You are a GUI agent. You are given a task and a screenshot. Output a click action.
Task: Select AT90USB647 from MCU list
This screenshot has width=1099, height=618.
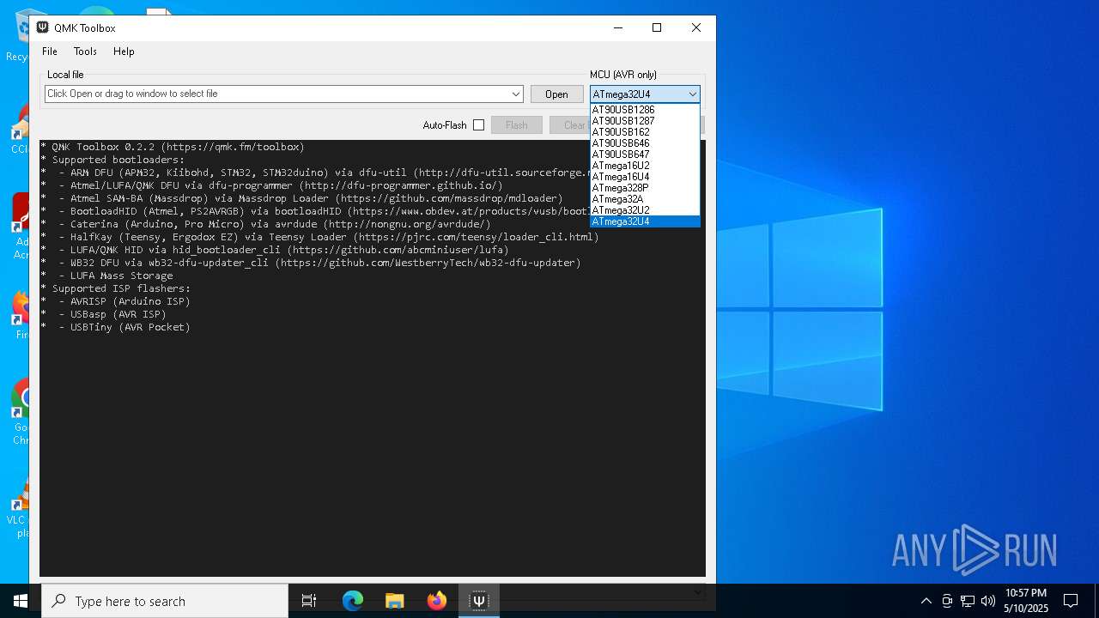tap(645, 154)
